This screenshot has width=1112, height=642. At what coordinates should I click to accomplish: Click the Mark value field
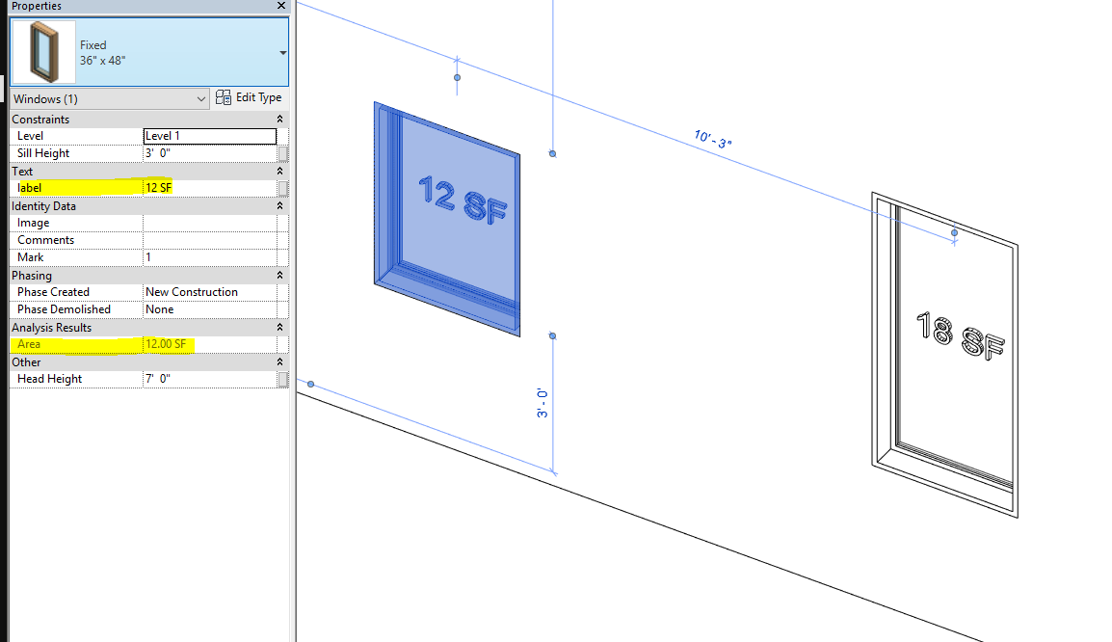click(x=210, y=257)
